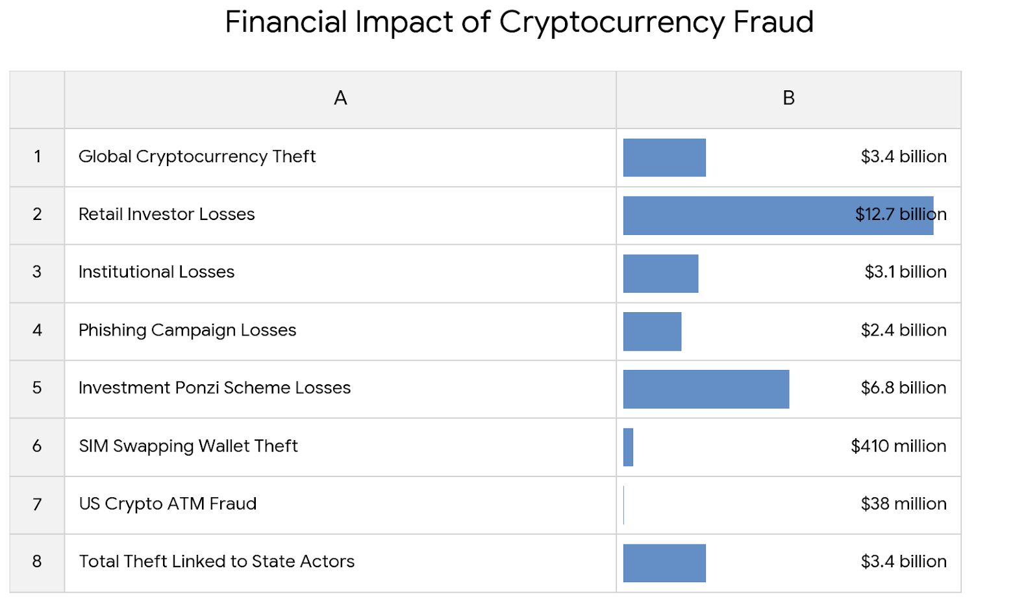Select column B header

tap(788, 99)
